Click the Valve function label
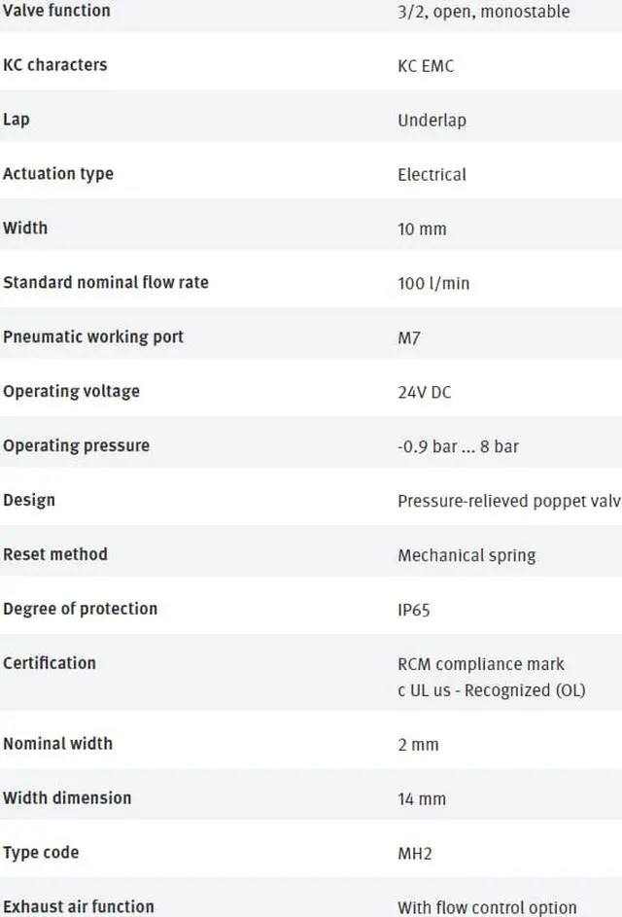 tap(56, 11)
